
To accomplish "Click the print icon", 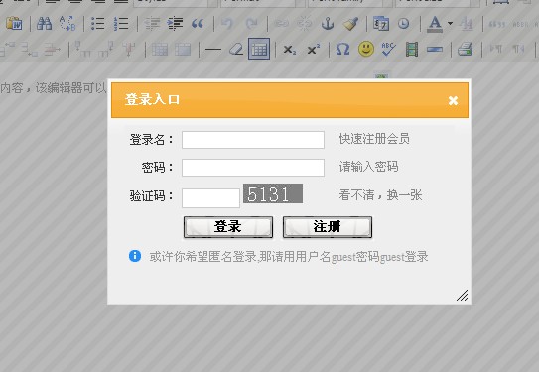I will pyautogui.click(x=466, y=50).
